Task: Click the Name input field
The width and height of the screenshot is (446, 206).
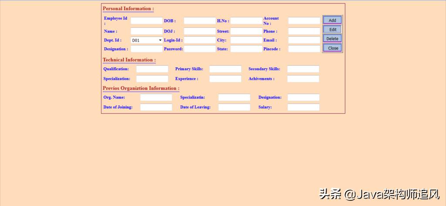Action: tap(146, 31)
